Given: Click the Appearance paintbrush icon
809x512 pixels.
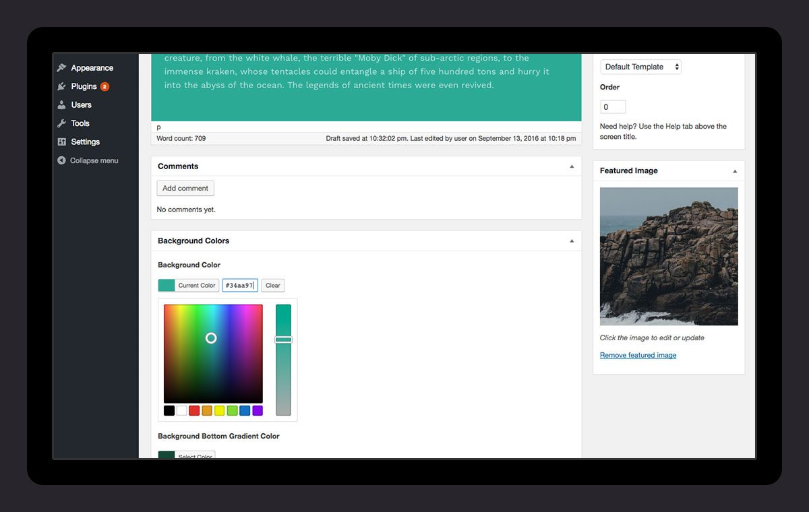Looking at the screenshot, I should [x=62, y=68].
